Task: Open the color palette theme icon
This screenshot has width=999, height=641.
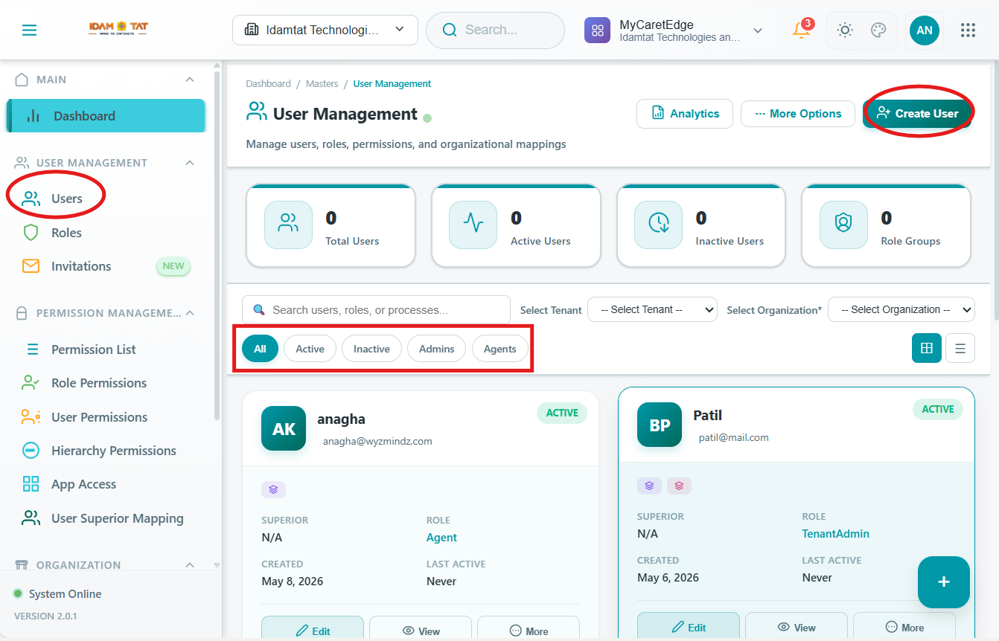Action: [878, 30]
